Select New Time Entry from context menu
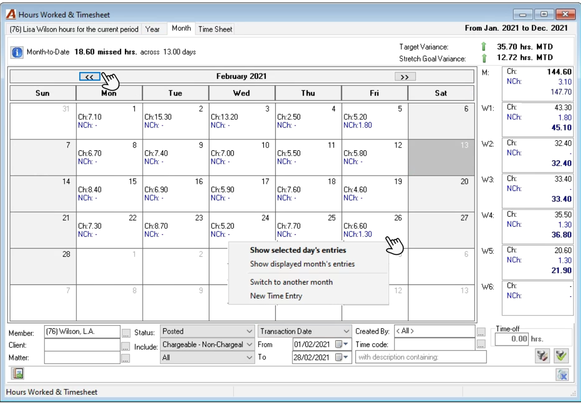Screen dimensions: 581x403 (x=276, y=296)
